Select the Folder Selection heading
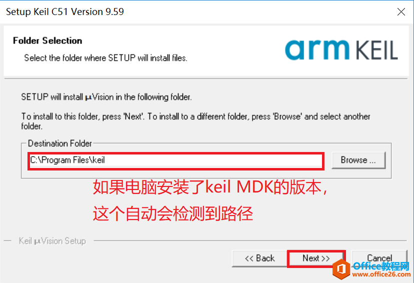The height and width of the screenshot is (283, 414). (47, 40)
